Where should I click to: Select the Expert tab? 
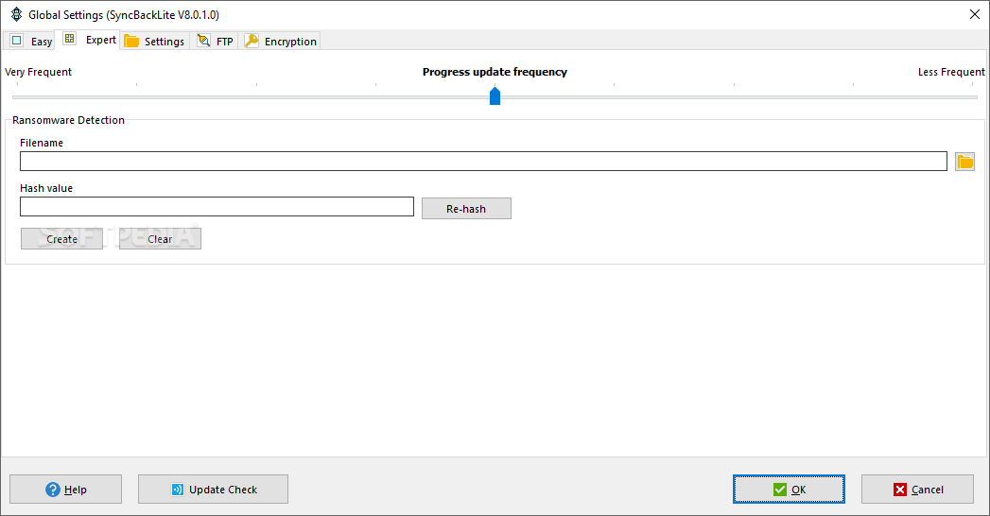88,40
